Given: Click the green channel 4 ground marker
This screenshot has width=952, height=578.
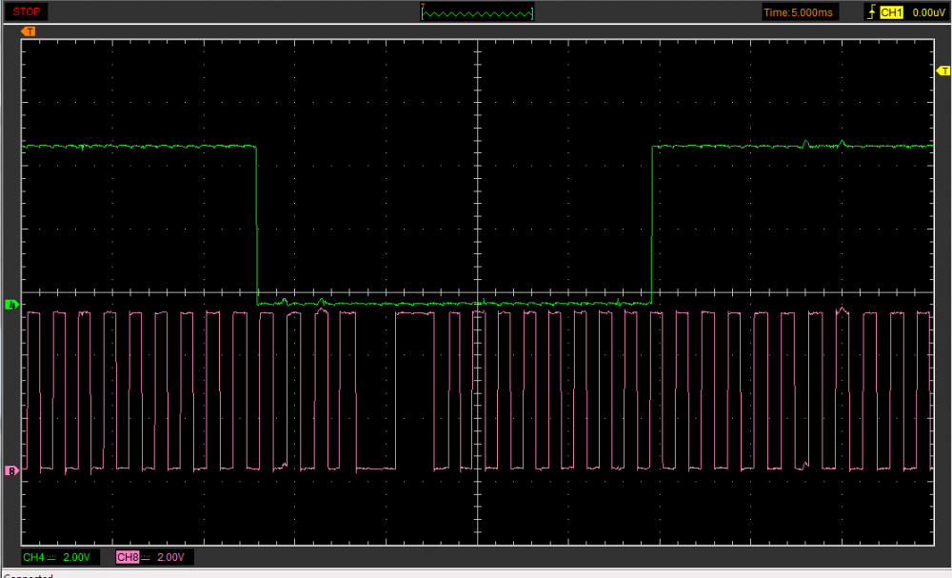Looking at the screenshot, I should click(12, 305).
